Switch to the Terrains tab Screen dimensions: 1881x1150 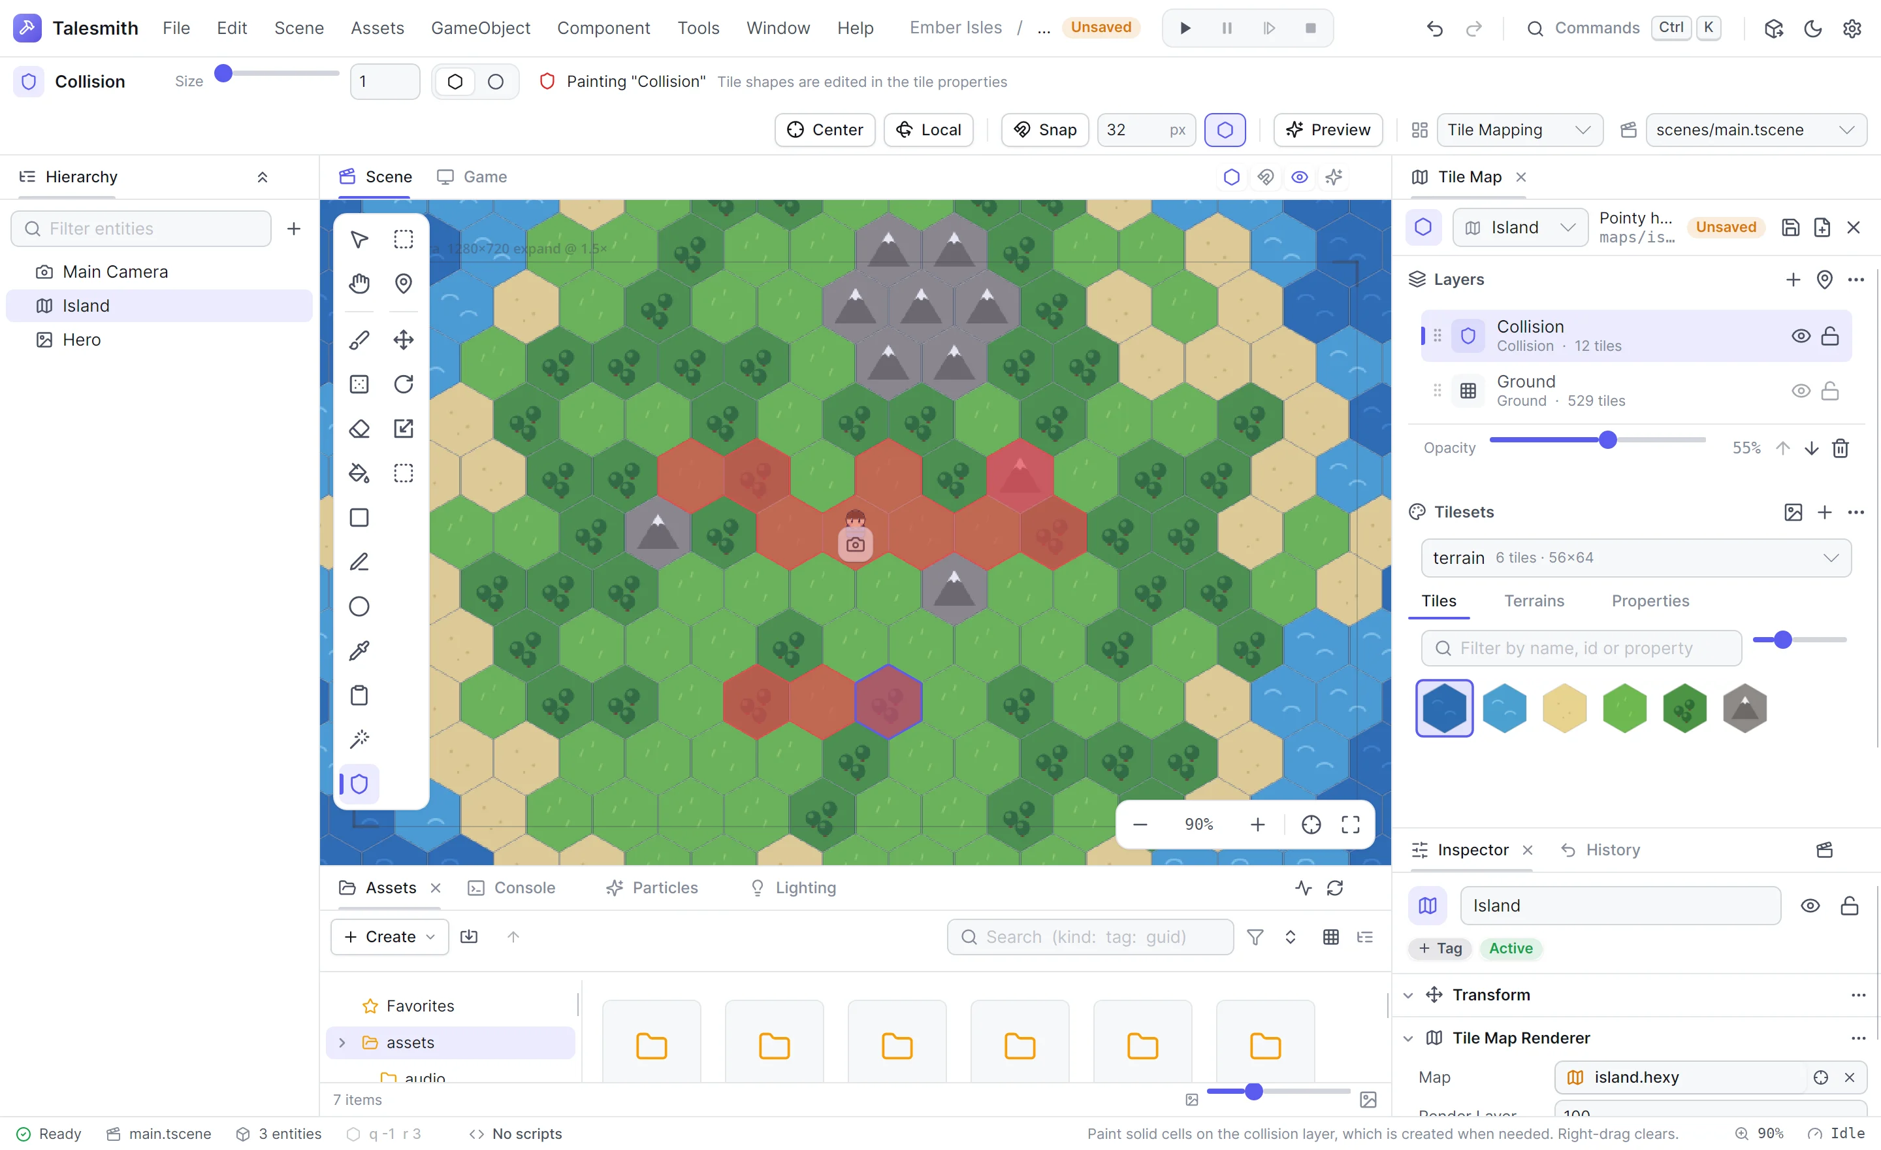[x=1534, y=601]
